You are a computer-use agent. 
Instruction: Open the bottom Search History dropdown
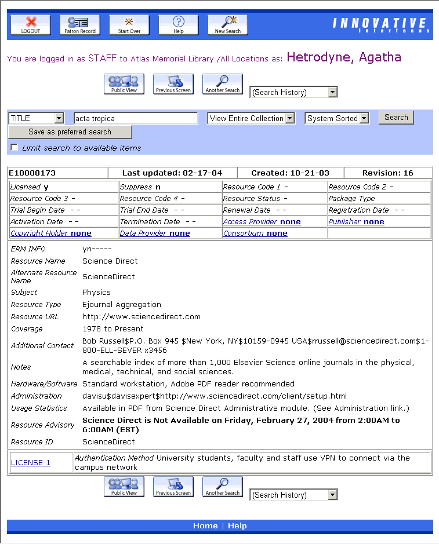[x=293, y=495]
